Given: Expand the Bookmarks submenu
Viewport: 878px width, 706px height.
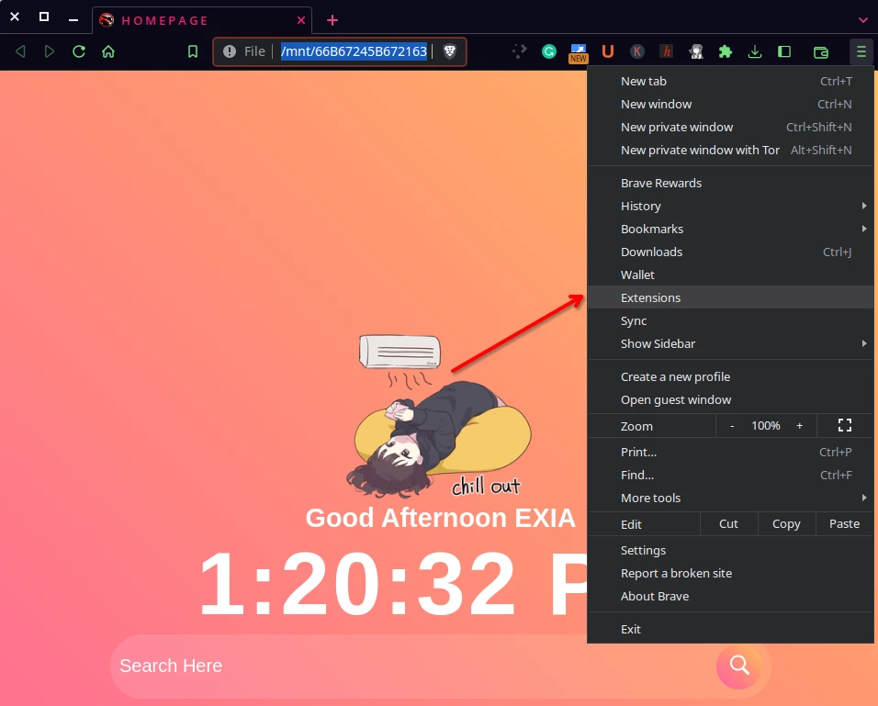Looking at the screenshot, I should 651,229.
